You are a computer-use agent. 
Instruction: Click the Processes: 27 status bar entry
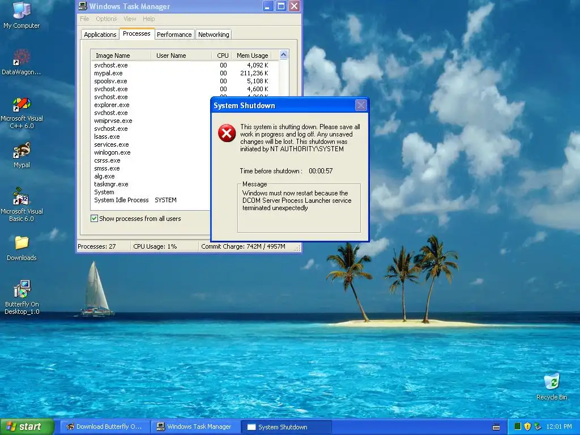pyautogui.click(x=97, y=246)
